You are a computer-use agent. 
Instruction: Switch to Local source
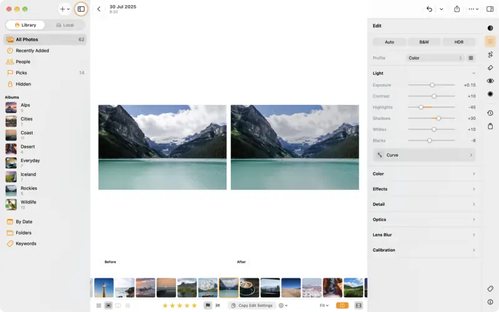(x=65, y=25)
